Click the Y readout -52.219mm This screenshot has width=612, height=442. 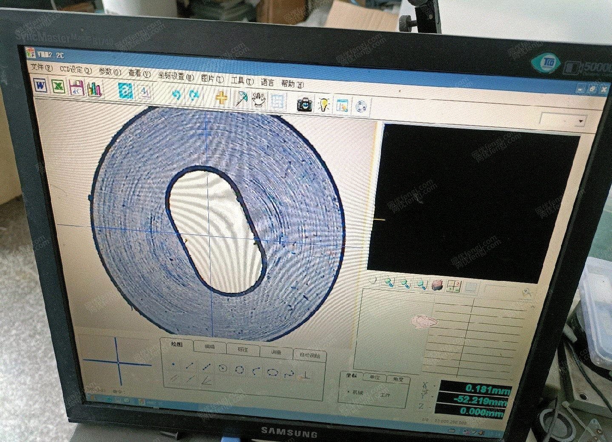(472, 400)
